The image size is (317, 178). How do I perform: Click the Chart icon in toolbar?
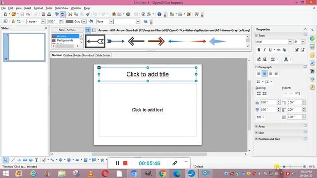(x=114, y=14)
